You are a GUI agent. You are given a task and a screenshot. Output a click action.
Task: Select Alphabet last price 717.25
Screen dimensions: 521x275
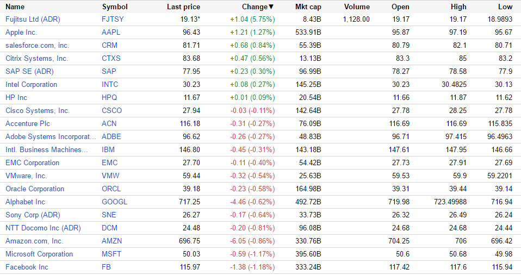(x=189, y=202)
